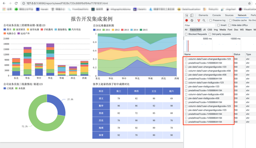256x148 pixels.
Task: Filter requests by WS
Action: (242, 30)
